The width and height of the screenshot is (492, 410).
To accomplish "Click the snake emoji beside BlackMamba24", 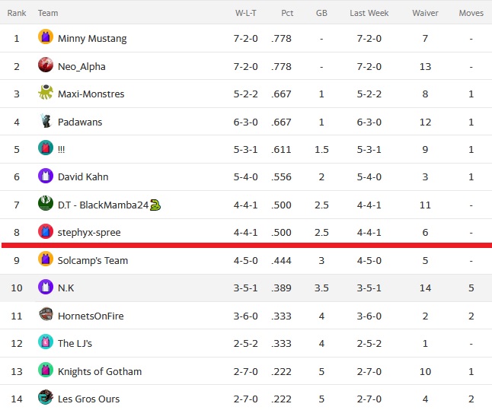I will coord(155,205).
